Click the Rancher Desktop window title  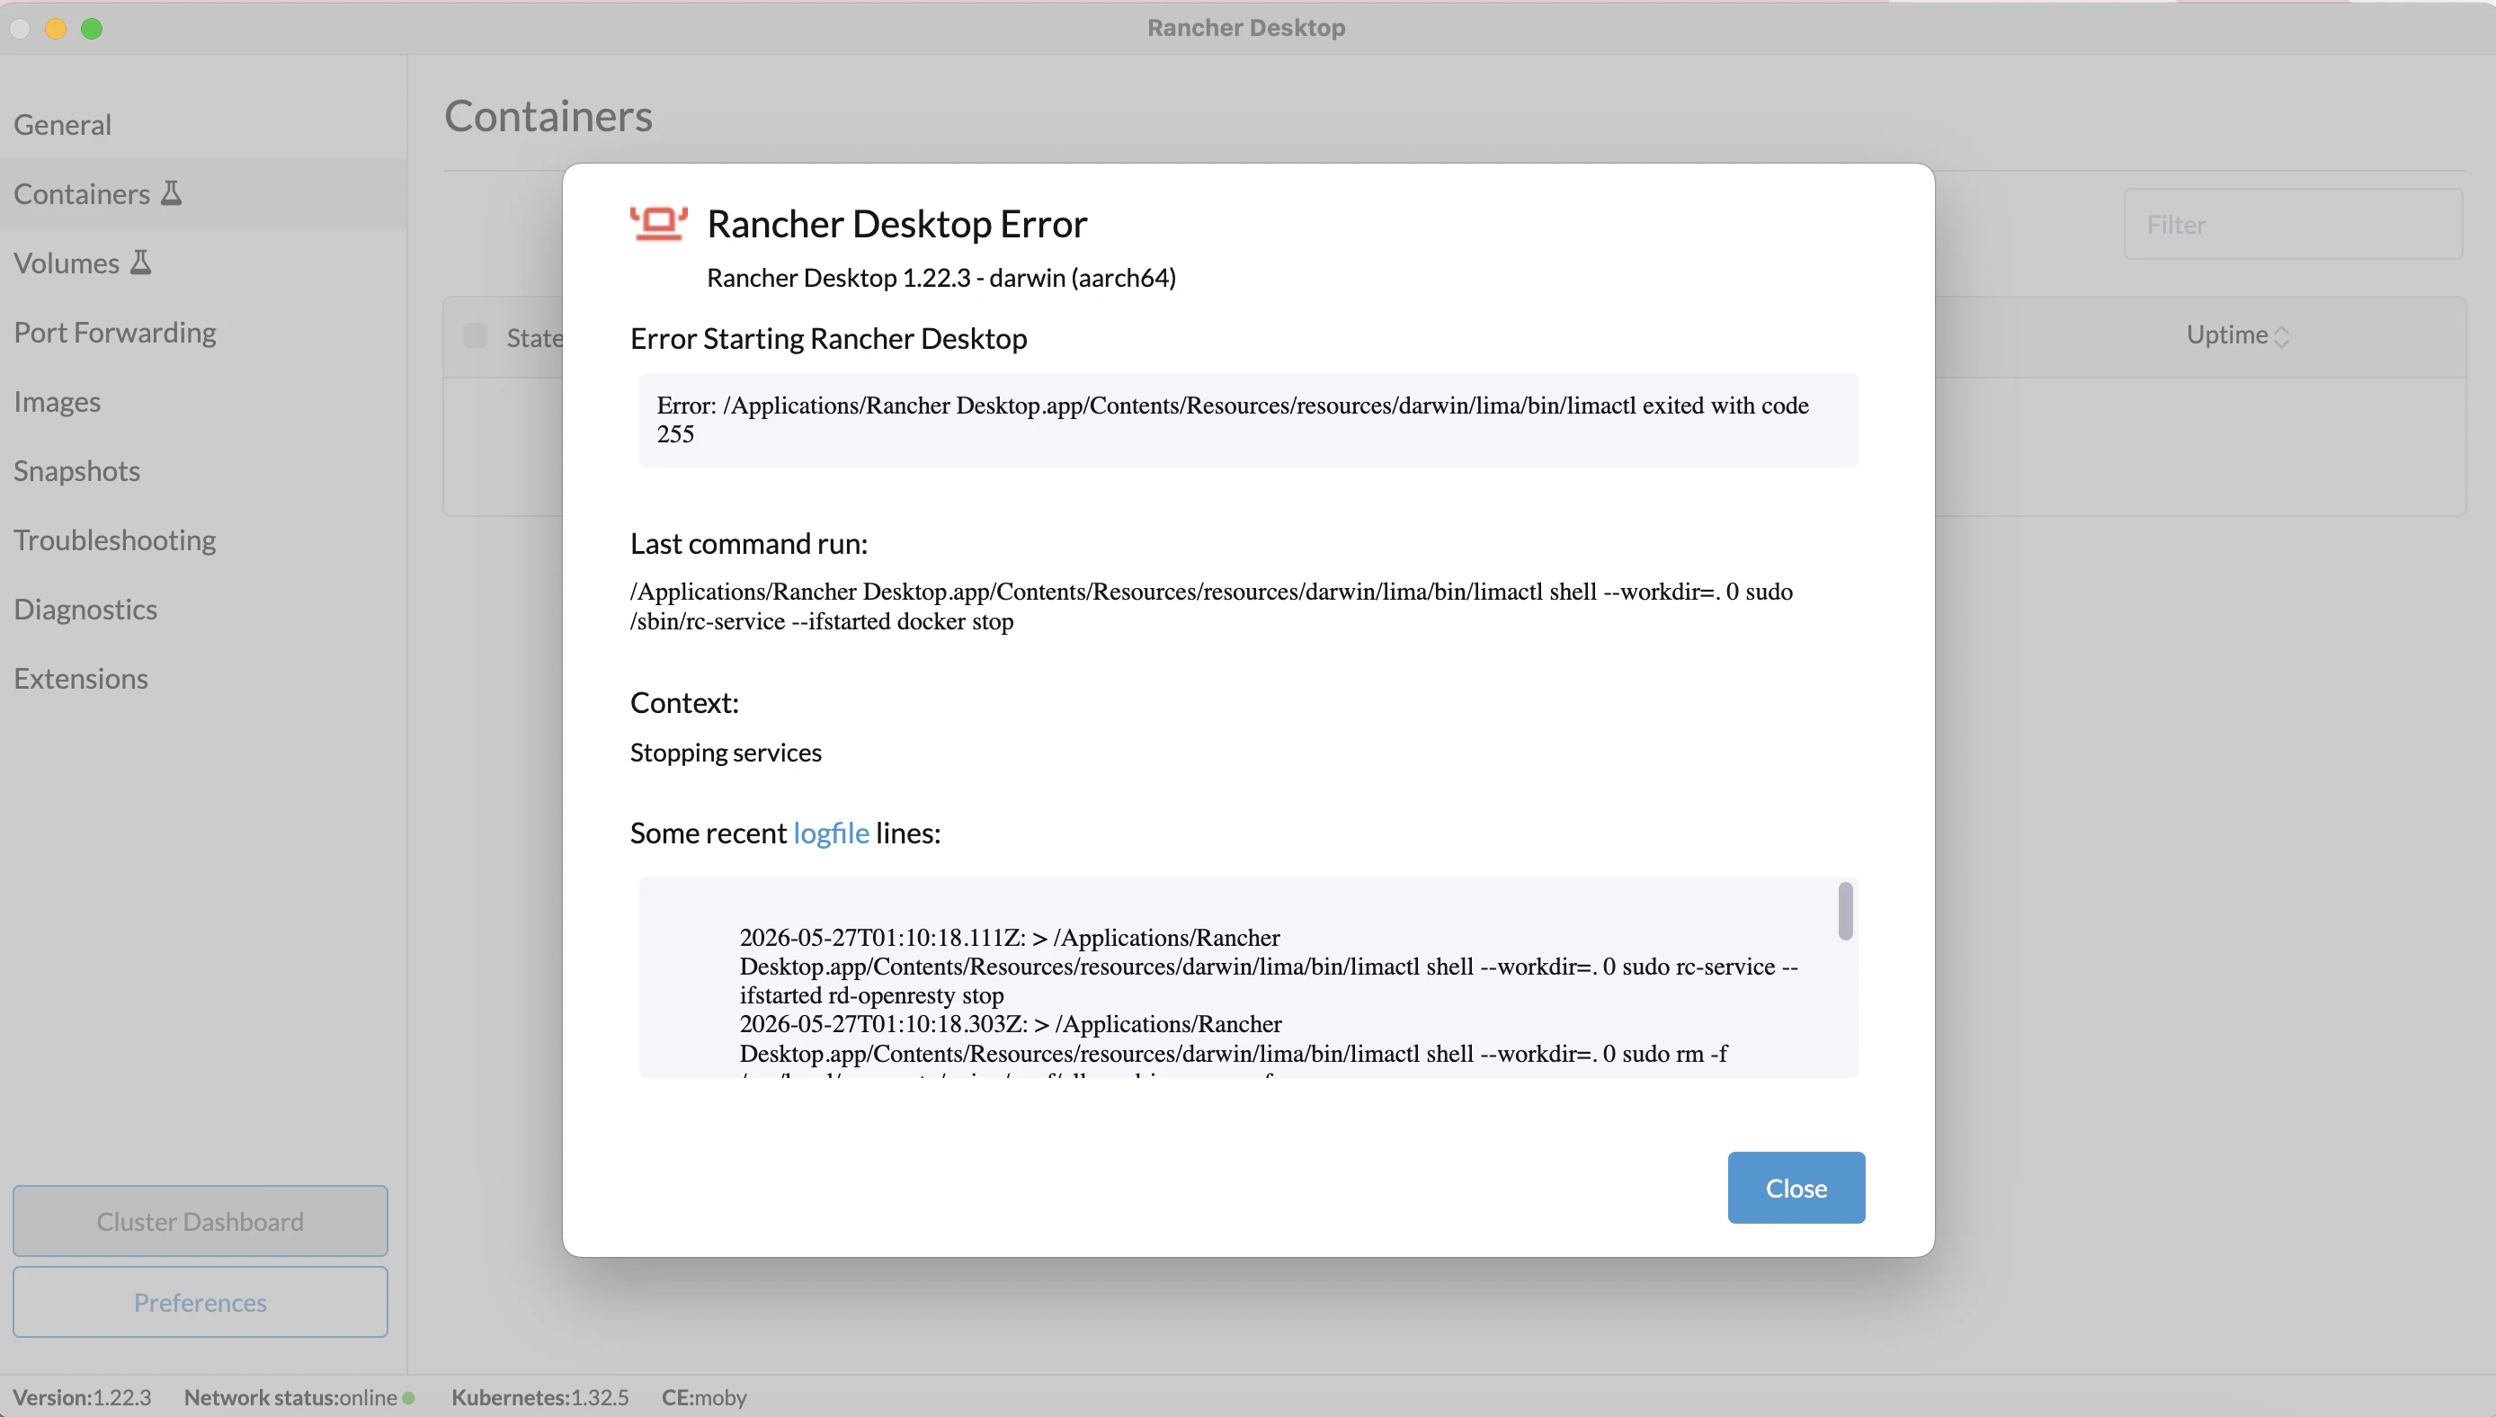pos(1245,27)
